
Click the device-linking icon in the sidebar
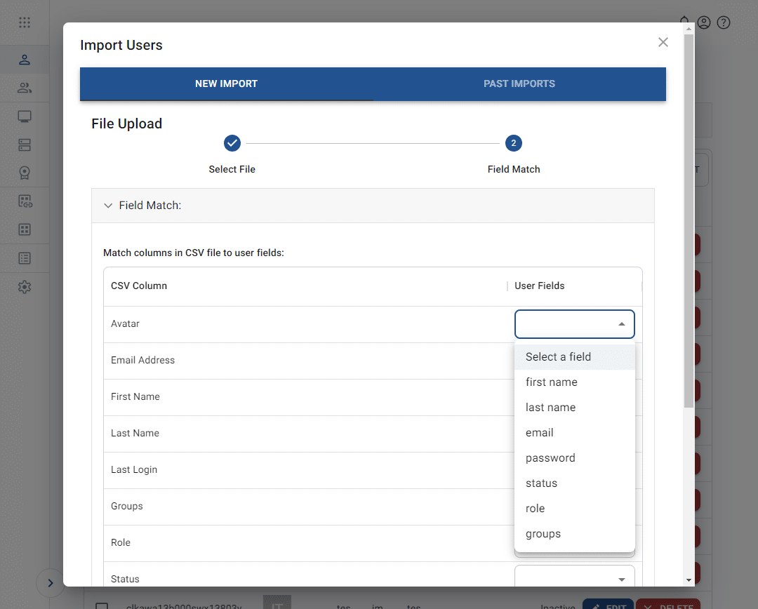[x=25, y=201]
